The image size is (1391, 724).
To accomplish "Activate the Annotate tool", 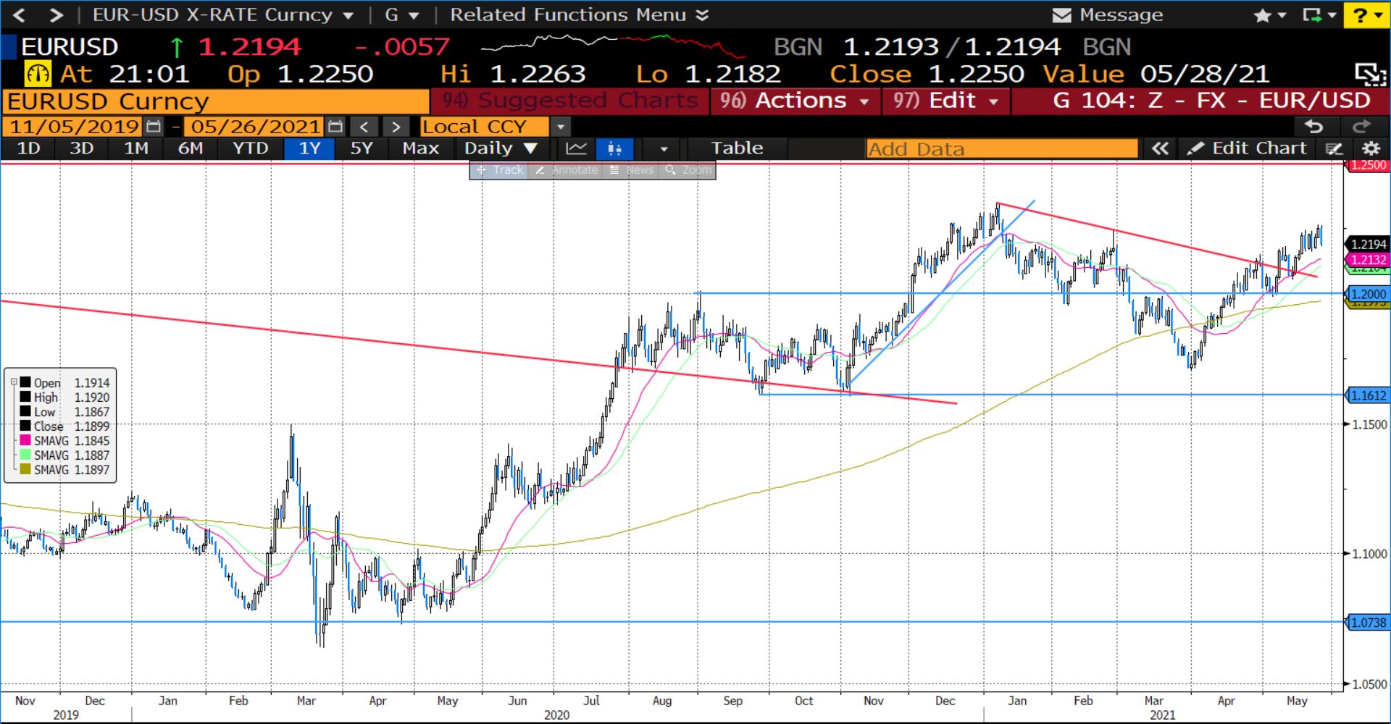I will coord(567,170).
